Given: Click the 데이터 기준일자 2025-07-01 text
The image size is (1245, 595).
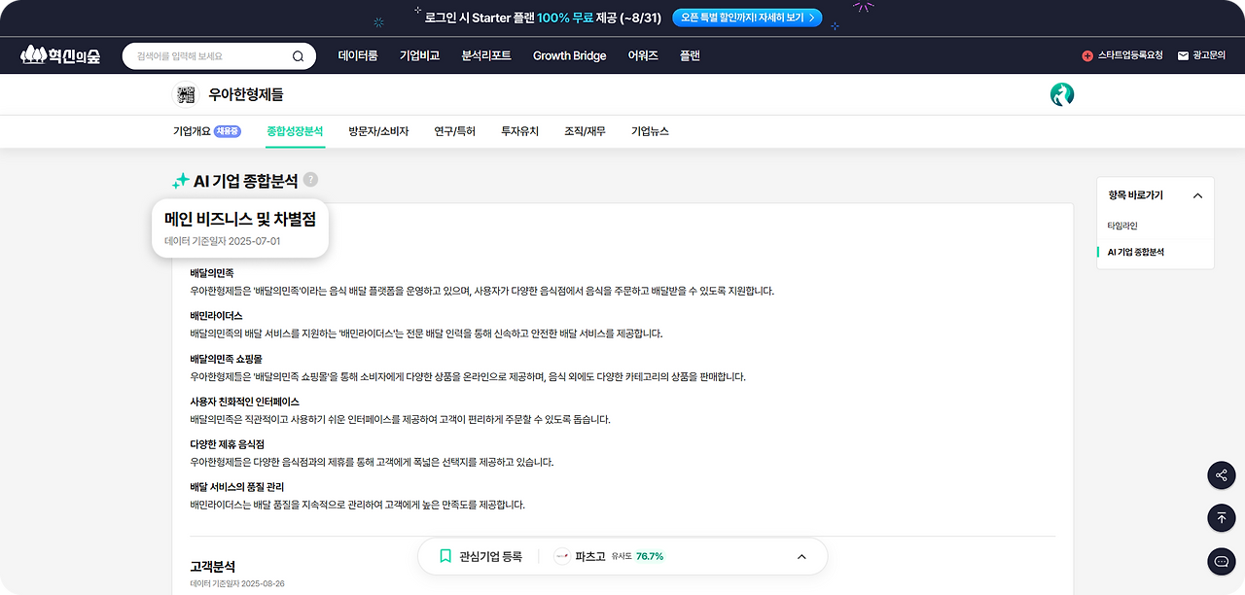Looking at the screenshot, I should pos(223,241).
